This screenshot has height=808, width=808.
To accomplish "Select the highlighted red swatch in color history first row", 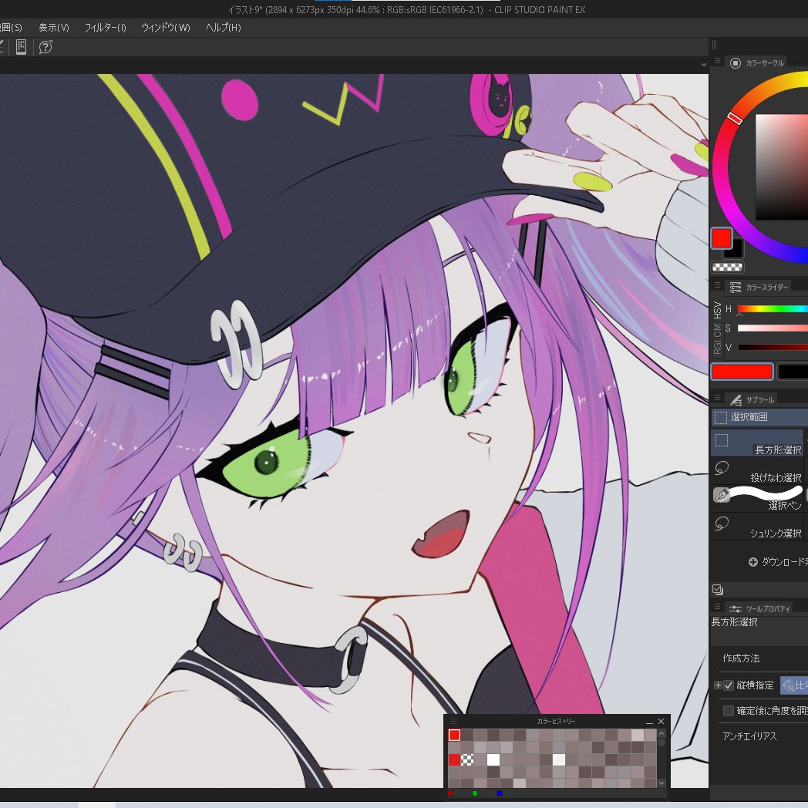I will pyautogui.click(x=454, y=735).
